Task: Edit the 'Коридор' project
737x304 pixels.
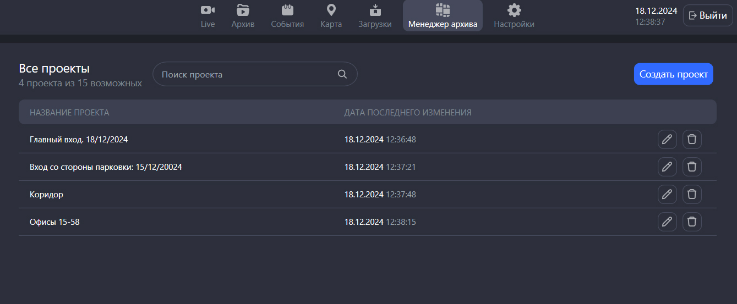Action: [667, 194]
